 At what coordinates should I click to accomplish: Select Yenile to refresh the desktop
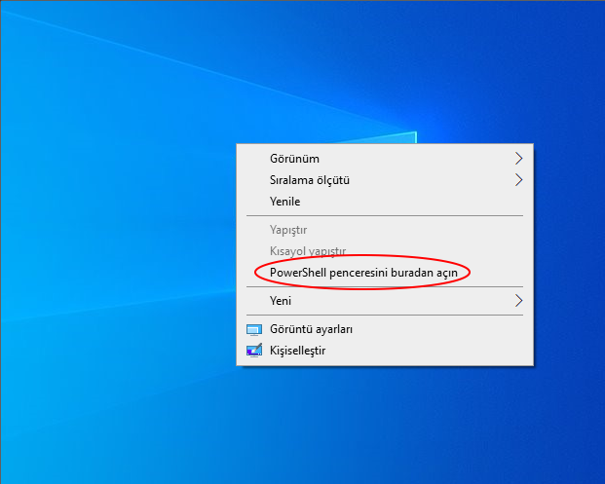tap(385, 202)
